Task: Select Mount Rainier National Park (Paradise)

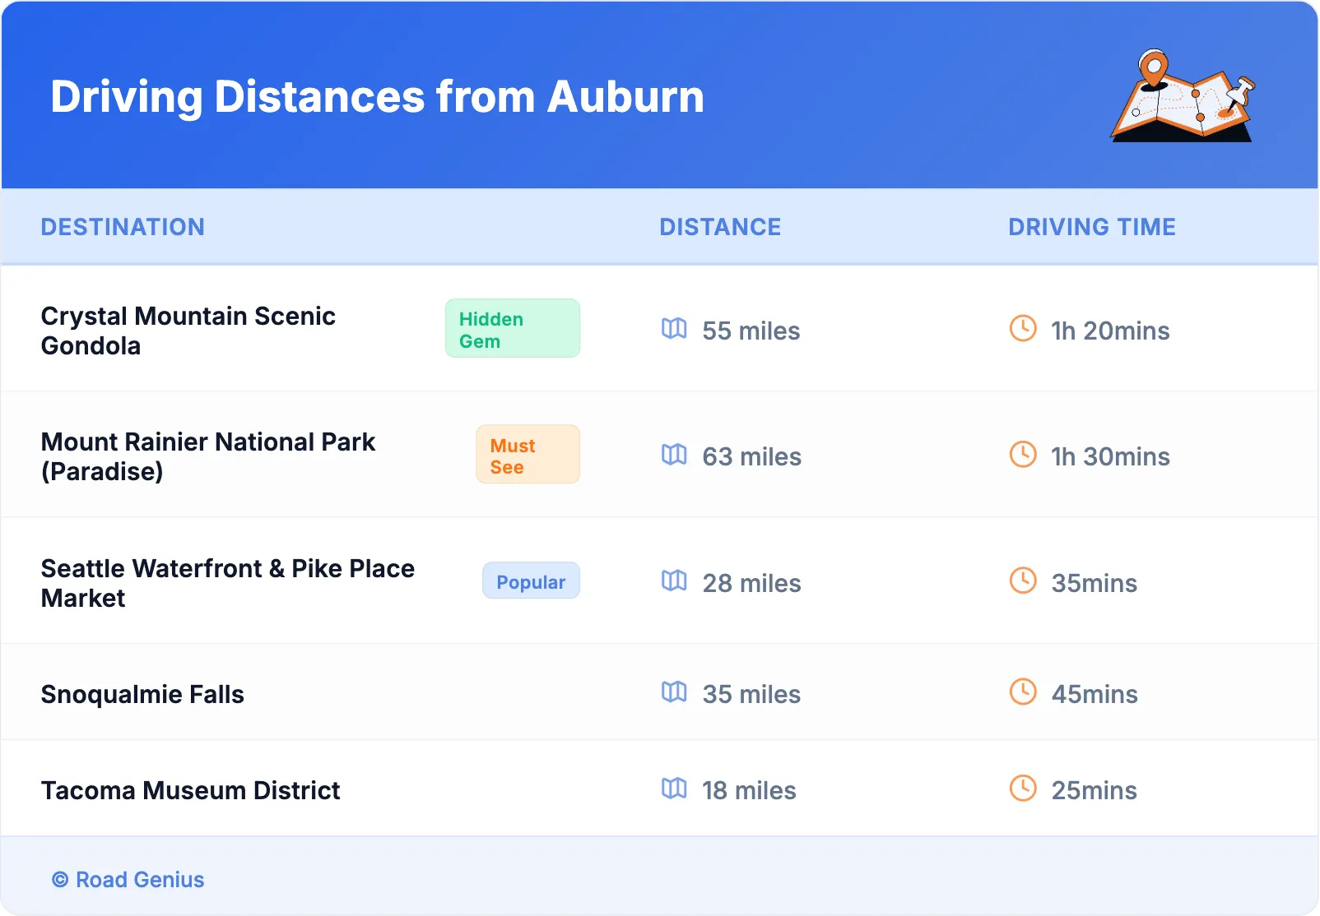Action: click(208, 456)
